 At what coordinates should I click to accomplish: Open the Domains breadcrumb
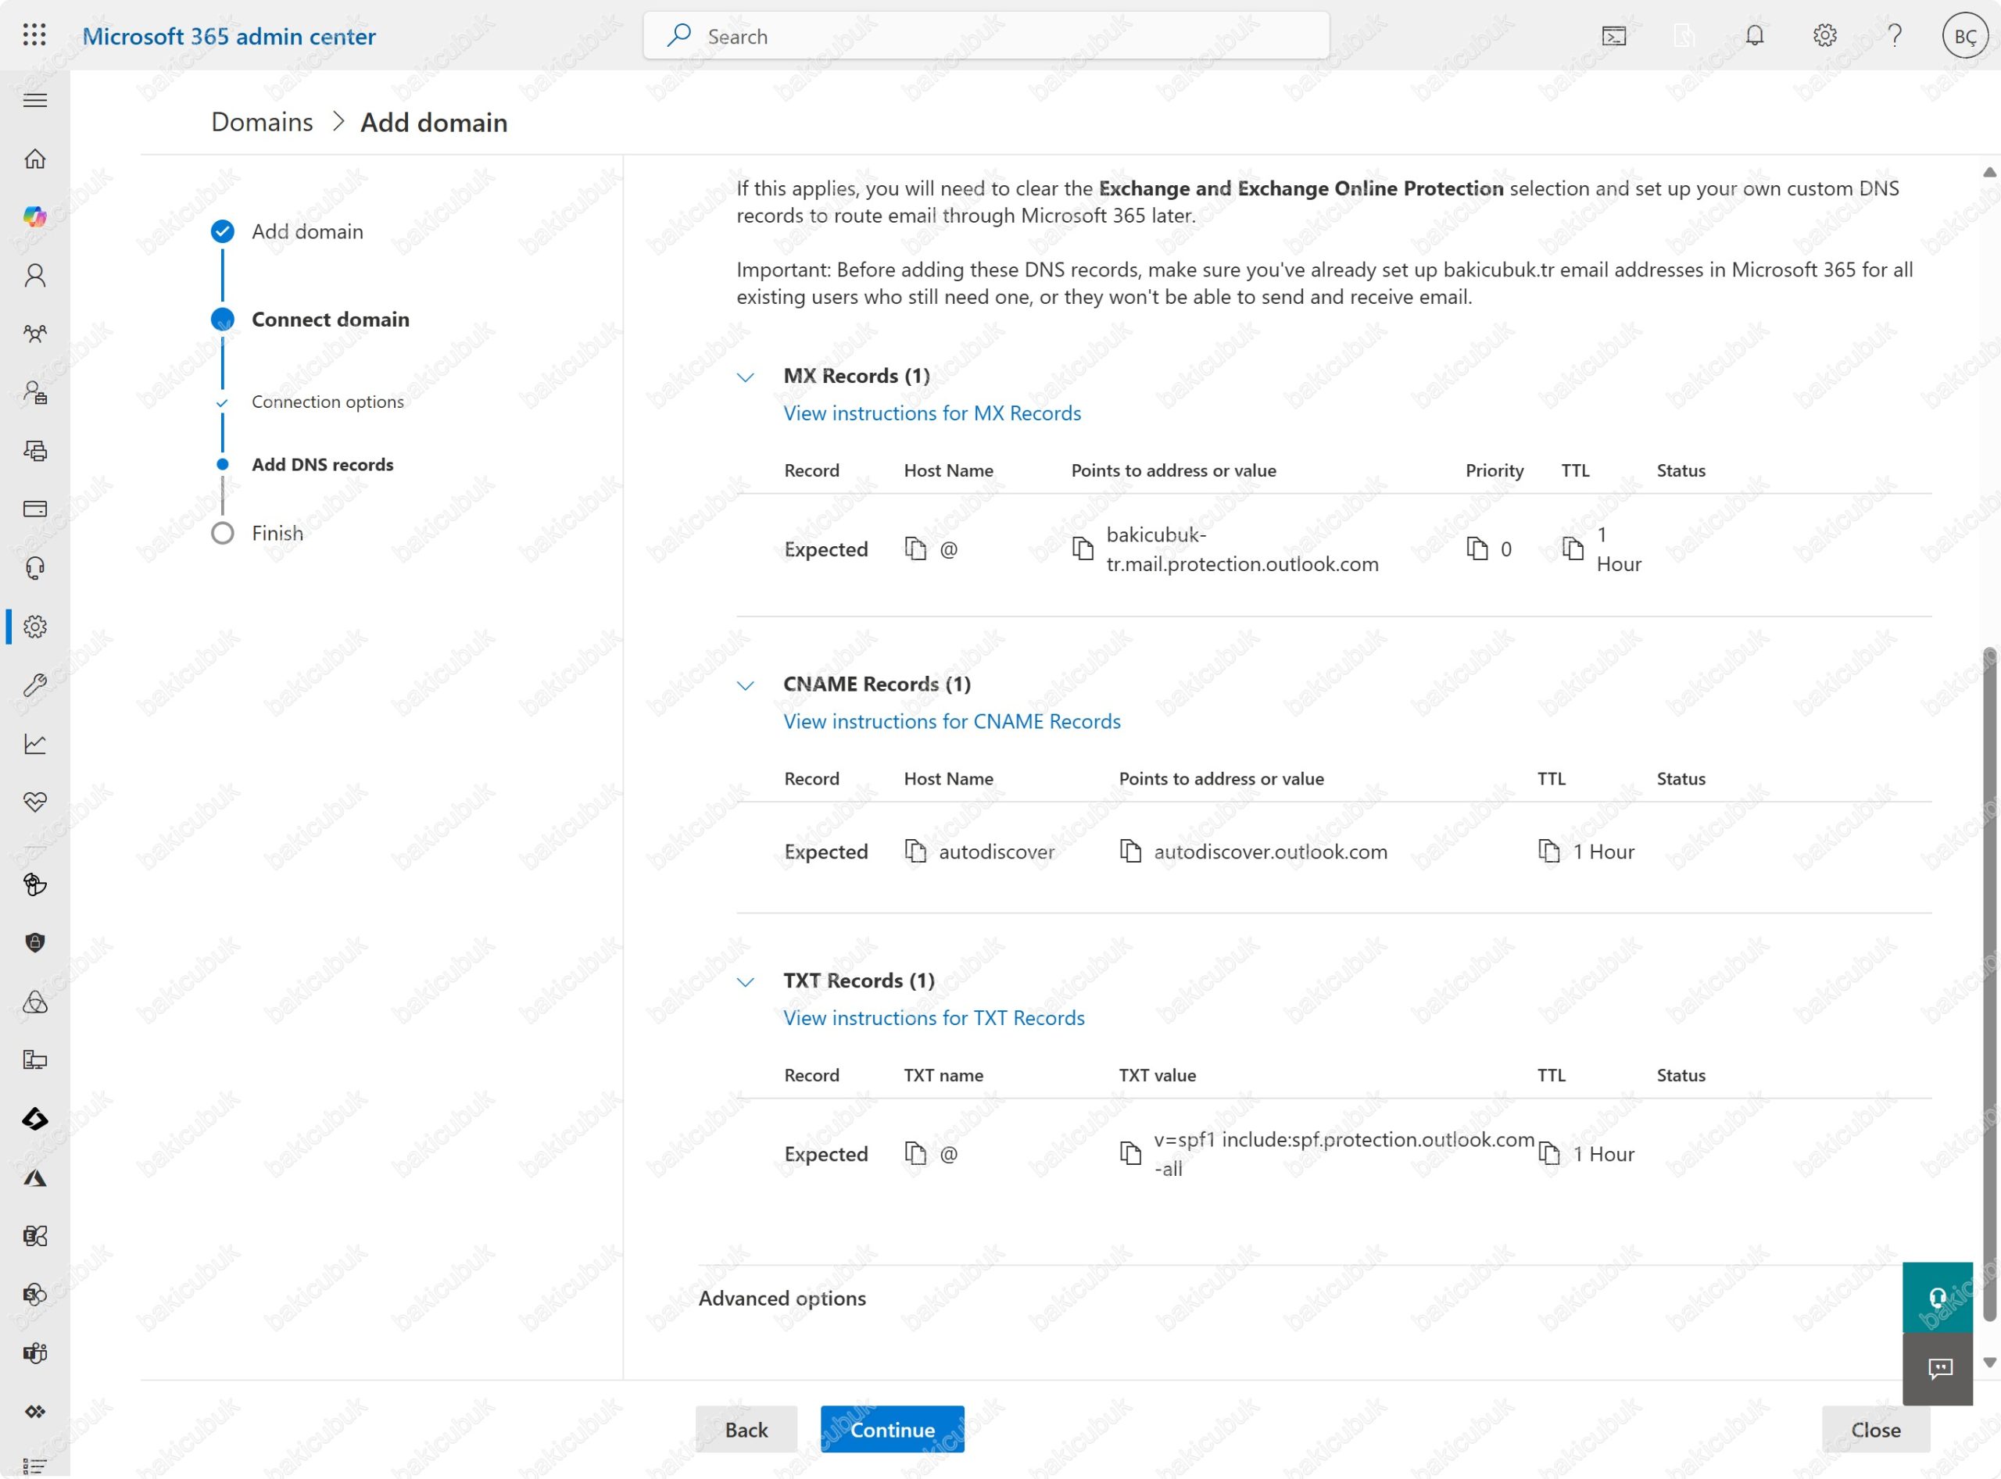(262, 122)
